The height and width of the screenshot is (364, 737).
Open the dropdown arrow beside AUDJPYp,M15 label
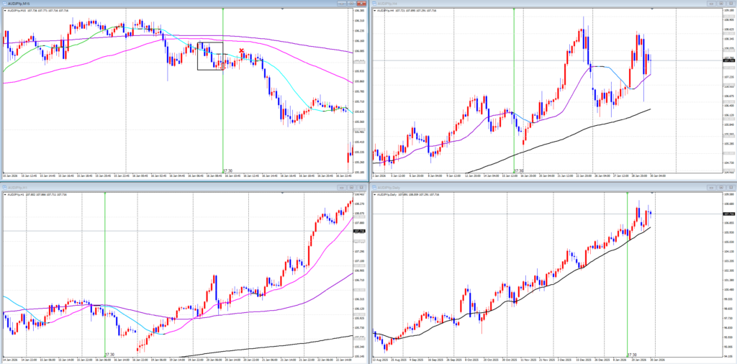(4, 11)
